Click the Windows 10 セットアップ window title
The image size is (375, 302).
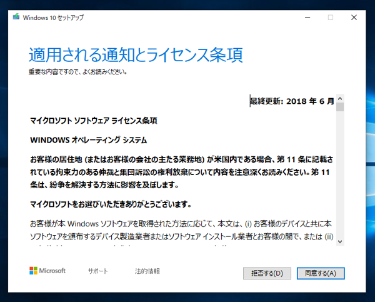pyautogui.click(x=53, y=18)
